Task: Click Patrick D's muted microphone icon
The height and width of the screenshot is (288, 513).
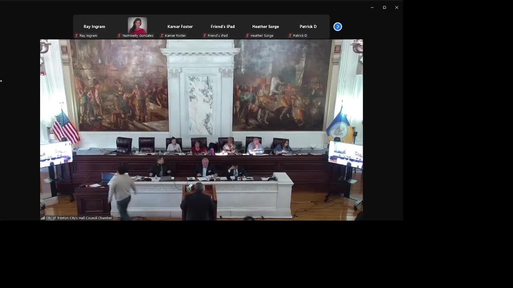Action: (x=290, y=36)
